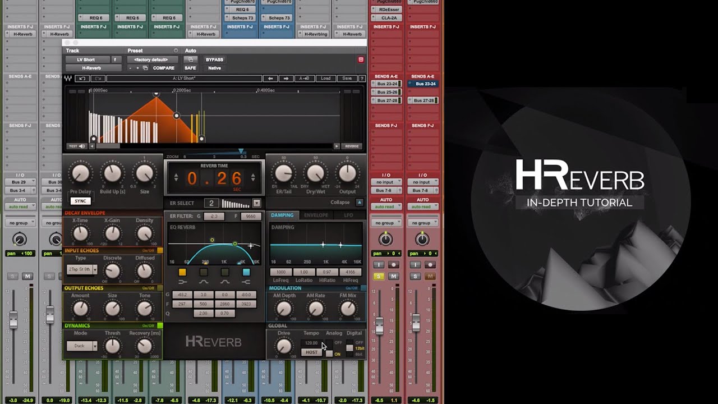Click the undo arrow in the H-Reverb toolbar
This screenshot has height=404, width=718.
[83, 79]
